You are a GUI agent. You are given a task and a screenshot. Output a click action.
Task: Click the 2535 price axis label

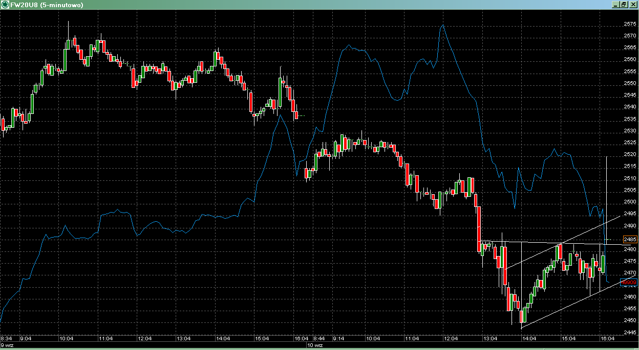630,119
